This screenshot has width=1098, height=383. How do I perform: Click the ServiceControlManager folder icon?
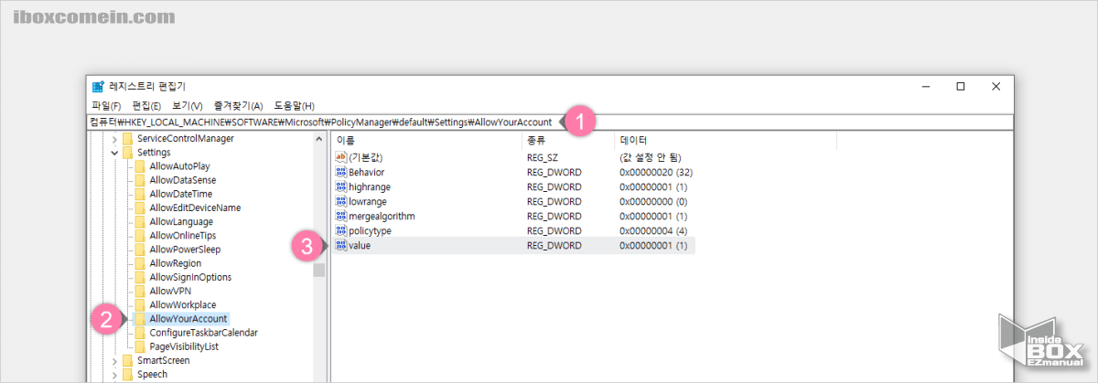[128, 139]
